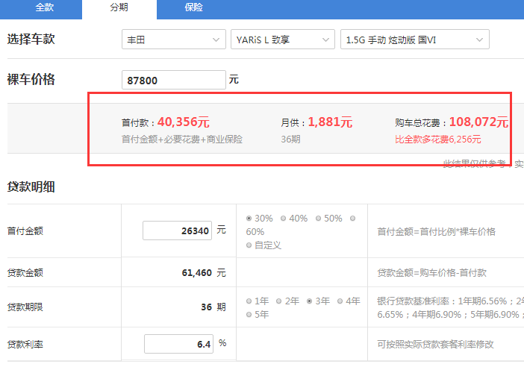Click the 首付款 40,356元 amount

pos(183,122)
